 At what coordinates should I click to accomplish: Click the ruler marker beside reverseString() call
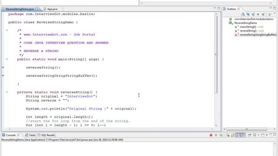coord(3,67)
